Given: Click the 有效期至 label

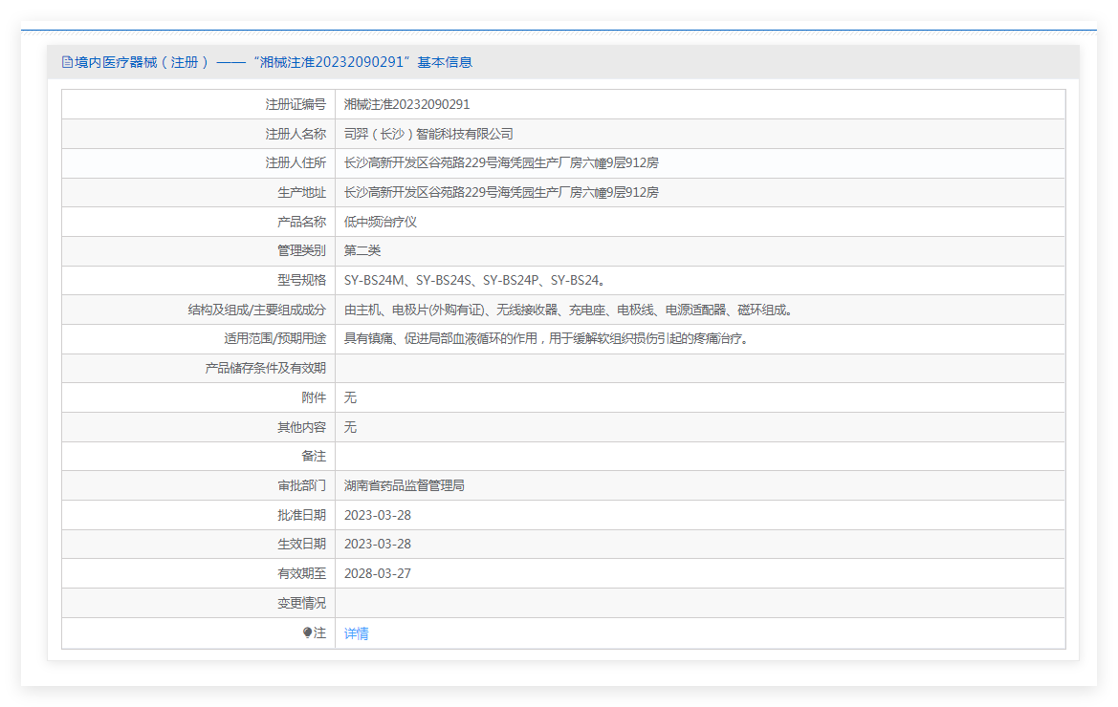Looking at the screenshot, I should point(301,574).
